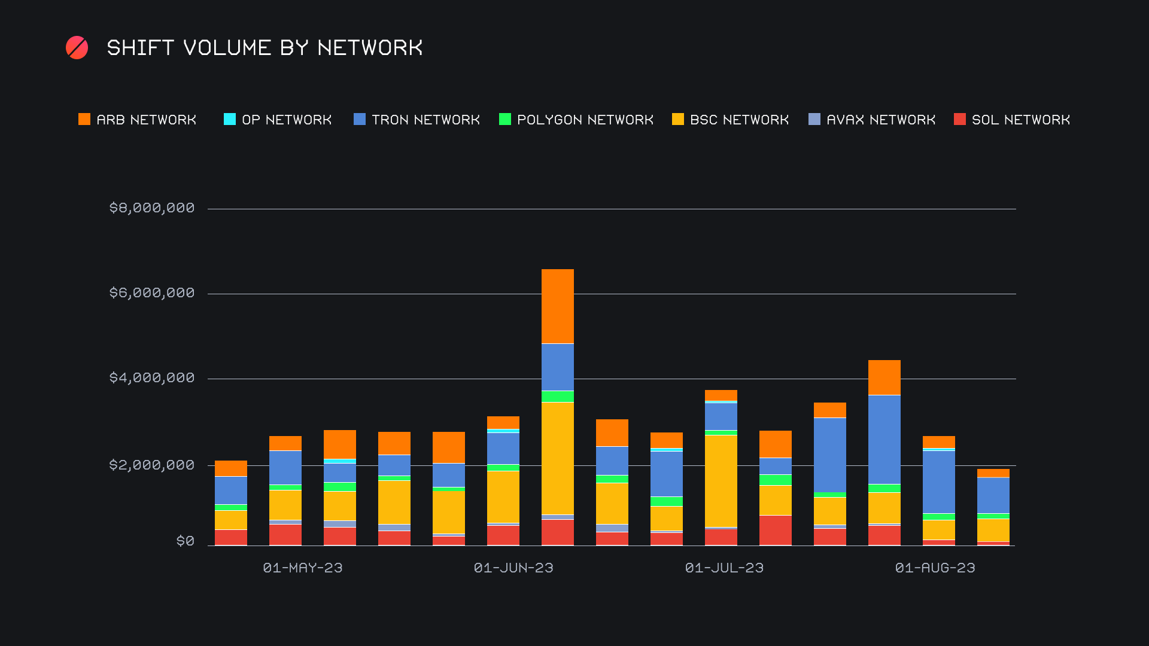Click the TRON Network blue legend swatch
Screen dimensions: 1149x646
pos(360,119)
